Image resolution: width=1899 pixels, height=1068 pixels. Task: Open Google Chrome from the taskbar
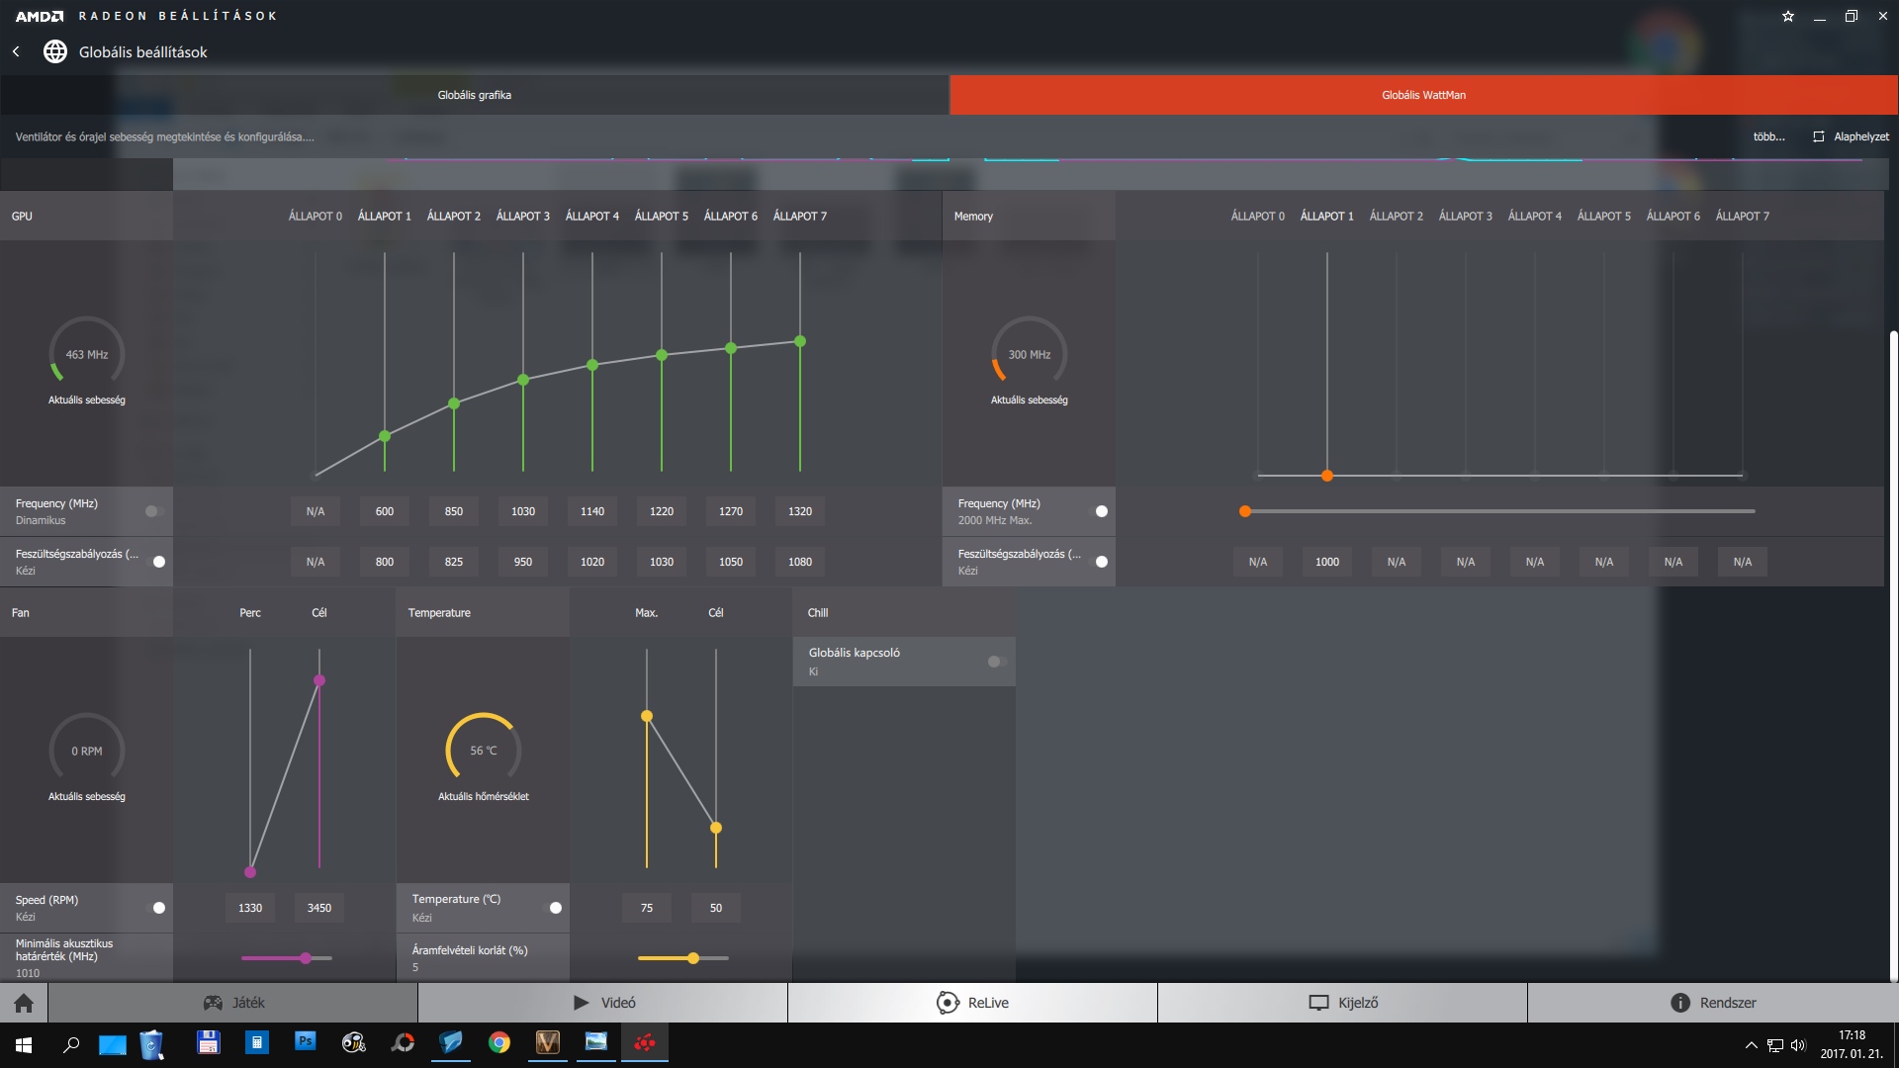click(x=499, y=1042)
